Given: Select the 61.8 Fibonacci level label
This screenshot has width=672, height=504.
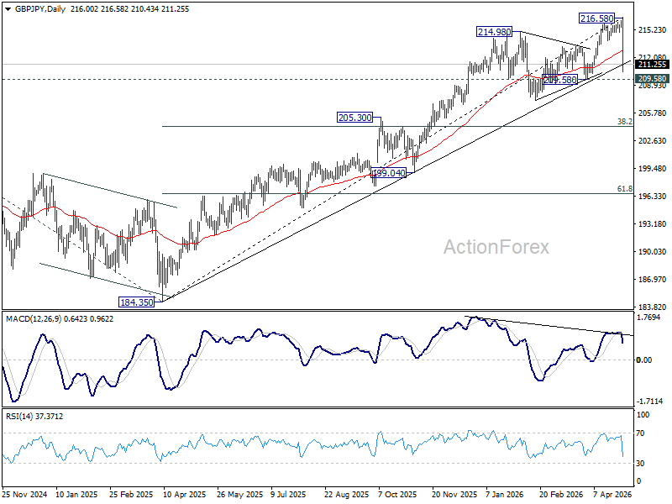Looking at the screenshot, I should [x=625, y=188].
